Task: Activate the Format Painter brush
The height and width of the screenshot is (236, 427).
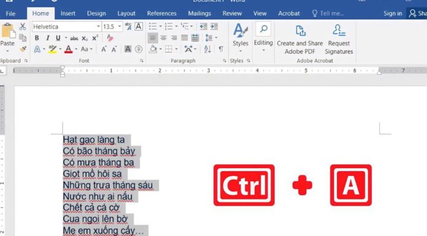Action: tap(23, 49)
